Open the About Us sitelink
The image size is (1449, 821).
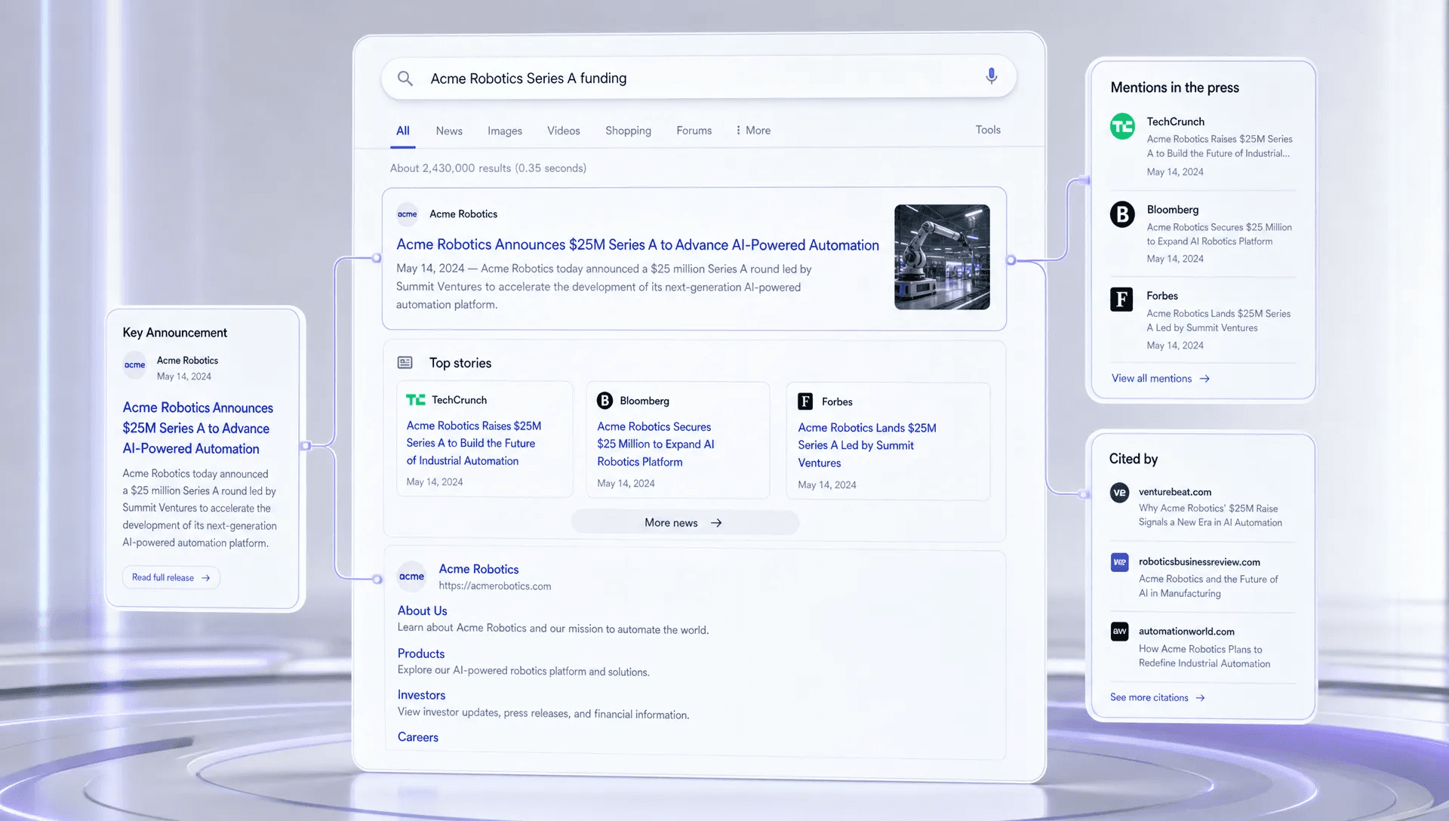(422, 610)
